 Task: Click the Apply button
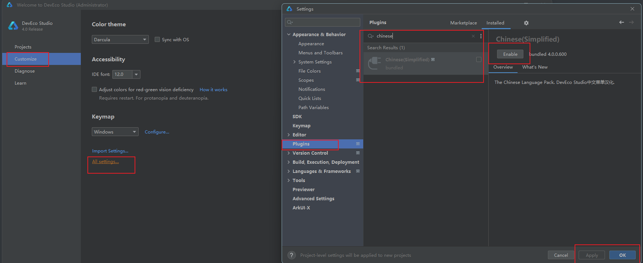point(592,255)
